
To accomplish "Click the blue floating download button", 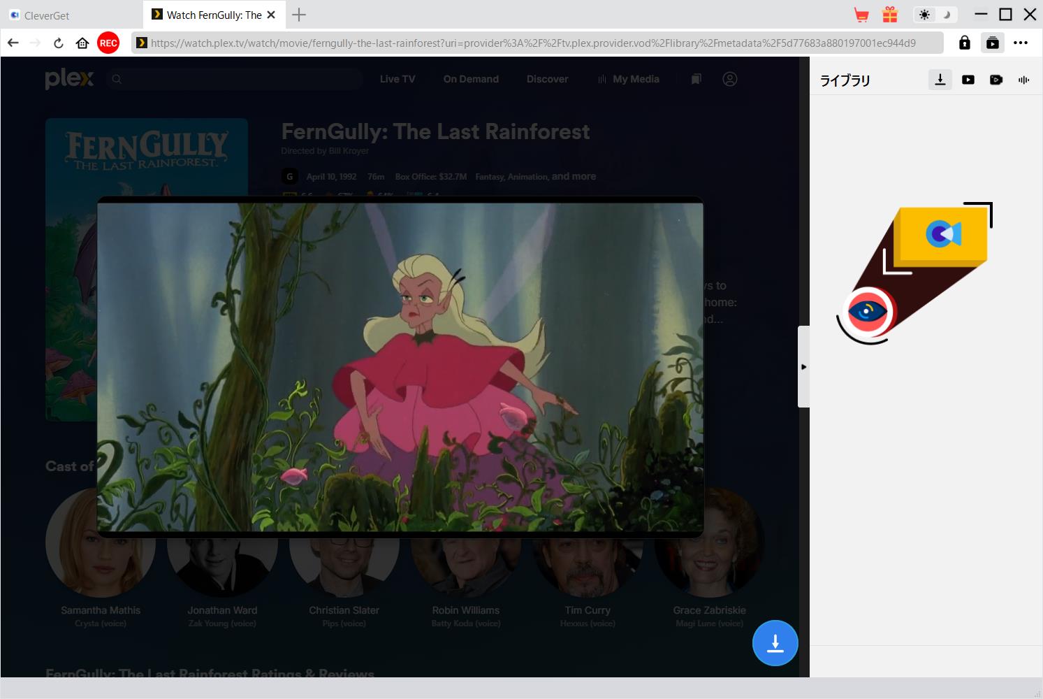I will tap(775, 643).
